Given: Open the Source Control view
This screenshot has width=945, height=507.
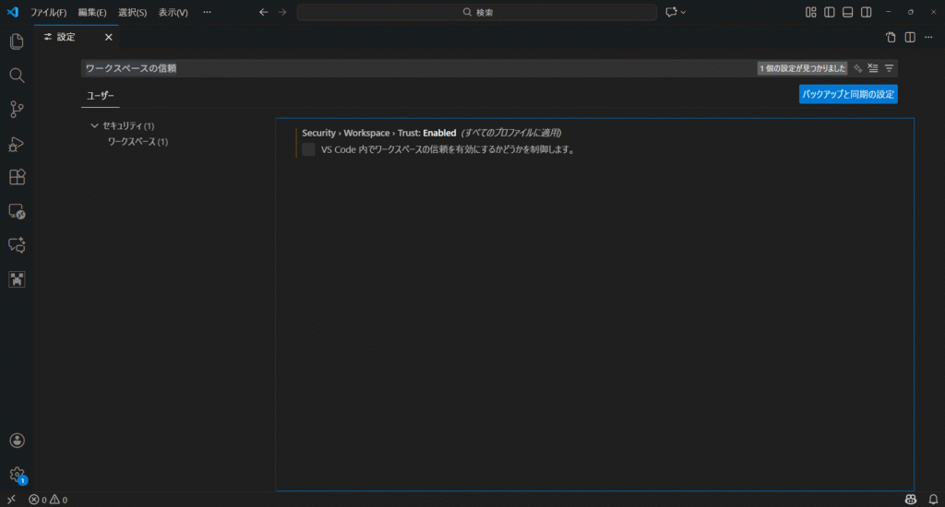Looking at the screenshot, I should [x=16, y=110].
